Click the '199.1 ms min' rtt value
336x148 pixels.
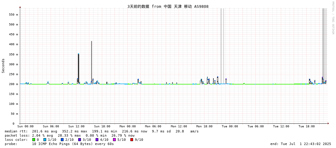point(105,131)
